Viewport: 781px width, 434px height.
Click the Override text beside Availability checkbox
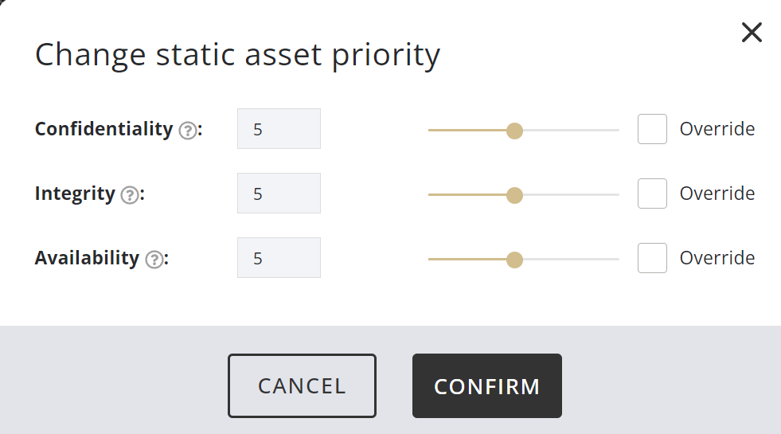[717, 258]
